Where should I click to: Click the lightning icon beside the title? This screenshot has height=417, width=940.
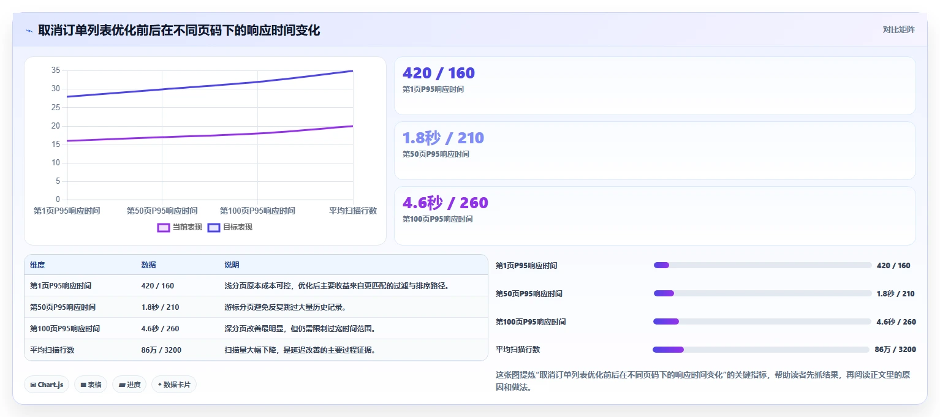29,31
